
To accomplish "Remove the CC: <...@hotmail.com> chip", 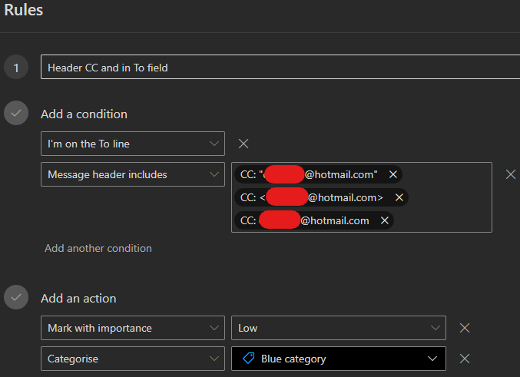I will 399,197.
